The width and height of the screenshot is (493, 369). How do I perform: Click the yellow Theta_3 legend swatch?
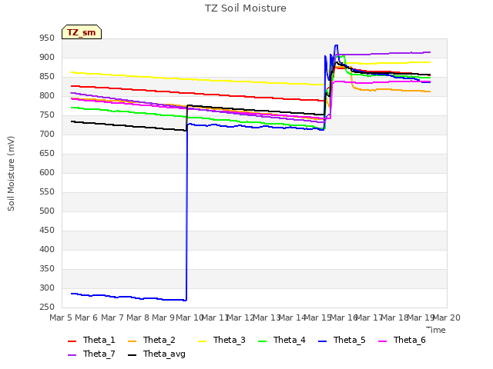pyautogui.click(x=202, y=341)
